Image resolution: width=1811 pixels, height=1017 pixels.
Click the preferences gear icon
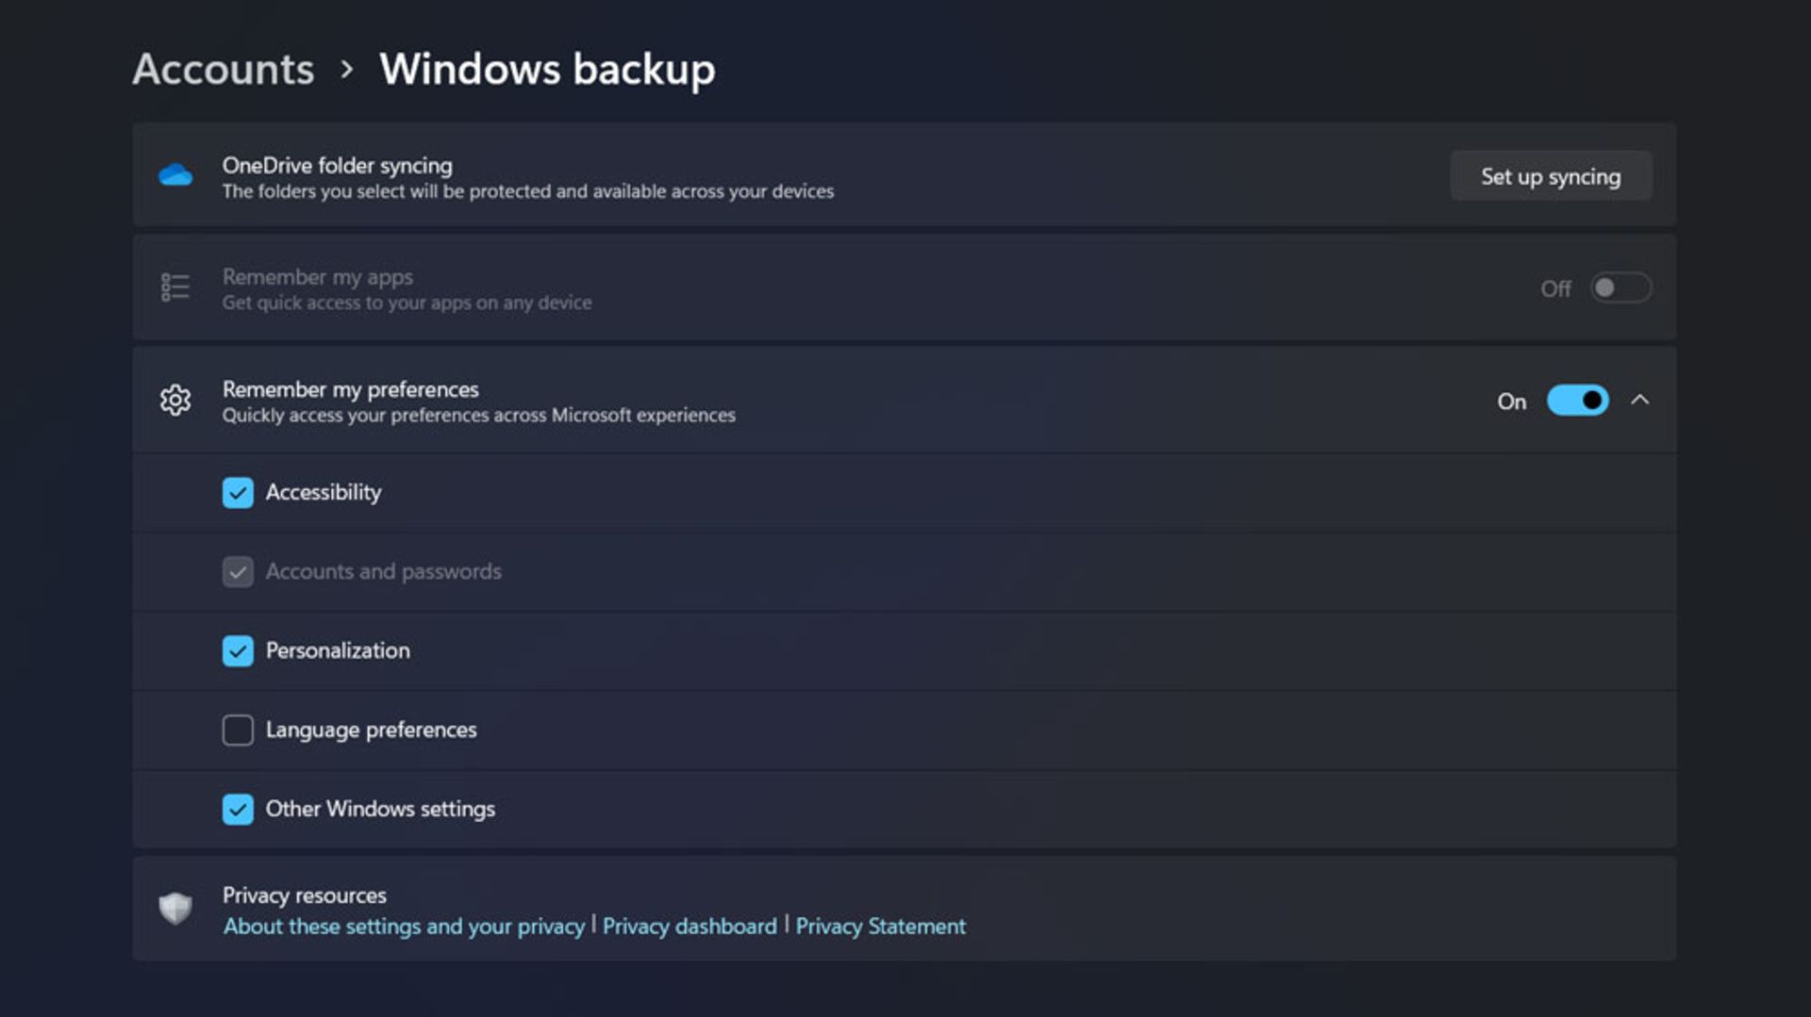coord(175,401)
